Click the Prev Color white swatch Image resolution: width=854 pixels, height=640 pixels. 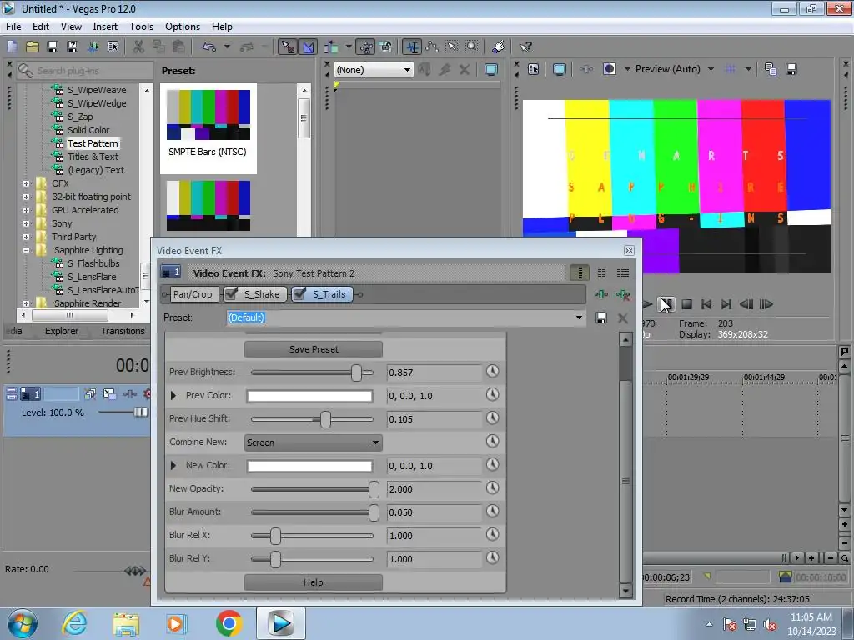pos(309,396)
